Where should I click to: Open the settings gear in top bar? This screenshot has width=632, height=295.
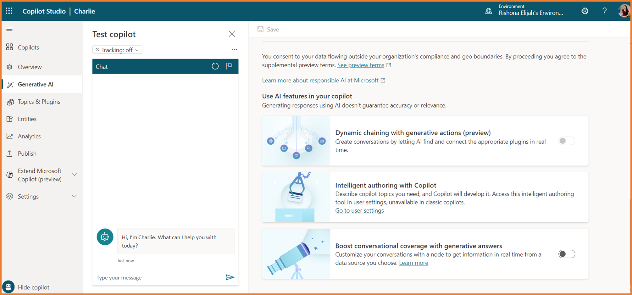pyautogui.click(x=585, y=11)
